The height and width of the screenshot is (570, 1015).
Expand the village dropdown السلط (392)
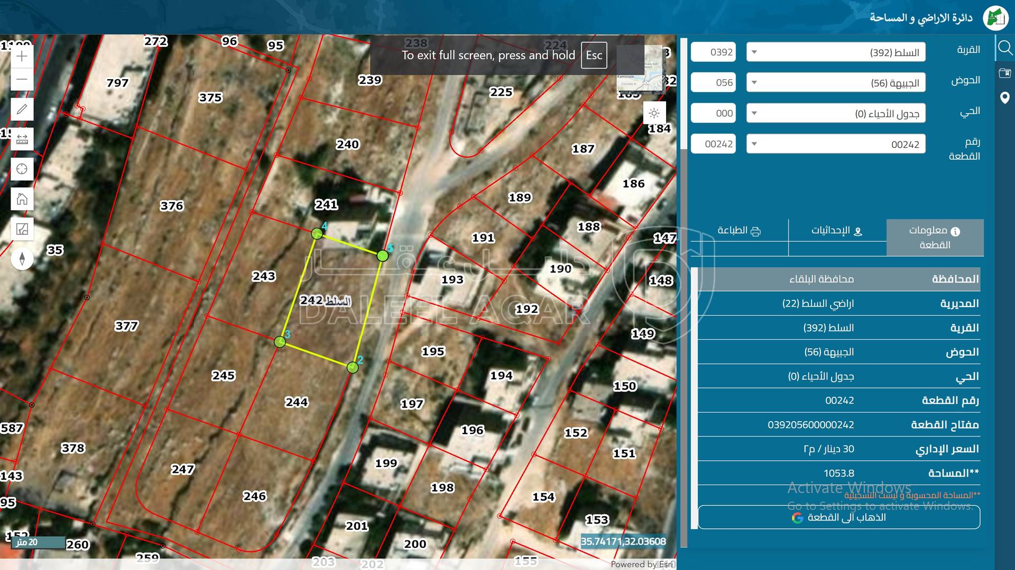[x=835, y=52]
